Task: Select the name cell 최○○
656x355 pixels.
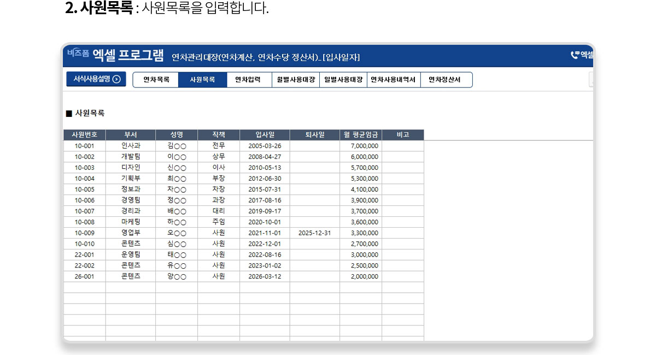Action: click(177, 179)
